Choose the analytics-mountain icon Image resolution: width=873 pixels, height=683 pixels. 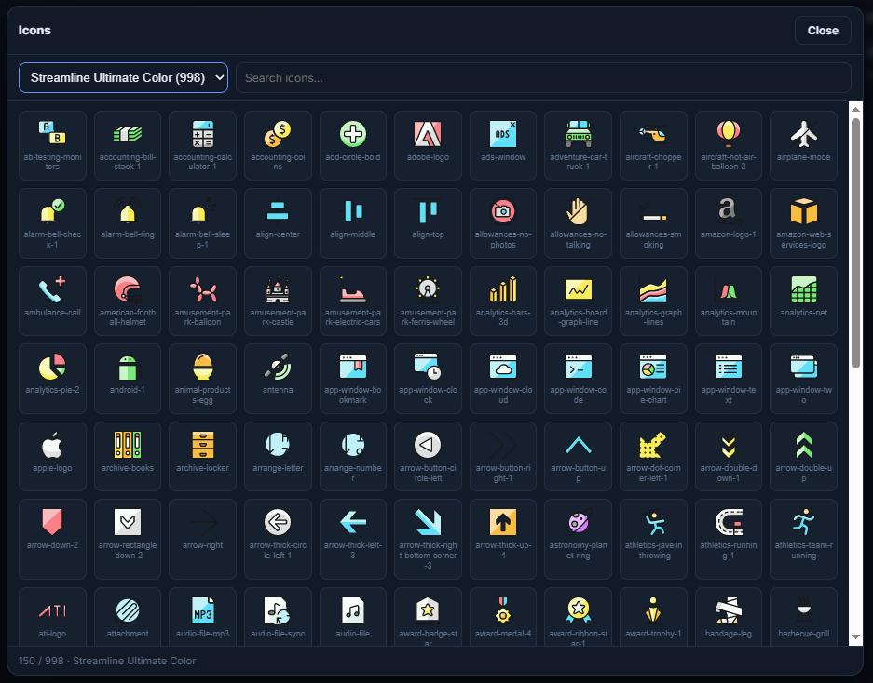click(x=729, y=301)
